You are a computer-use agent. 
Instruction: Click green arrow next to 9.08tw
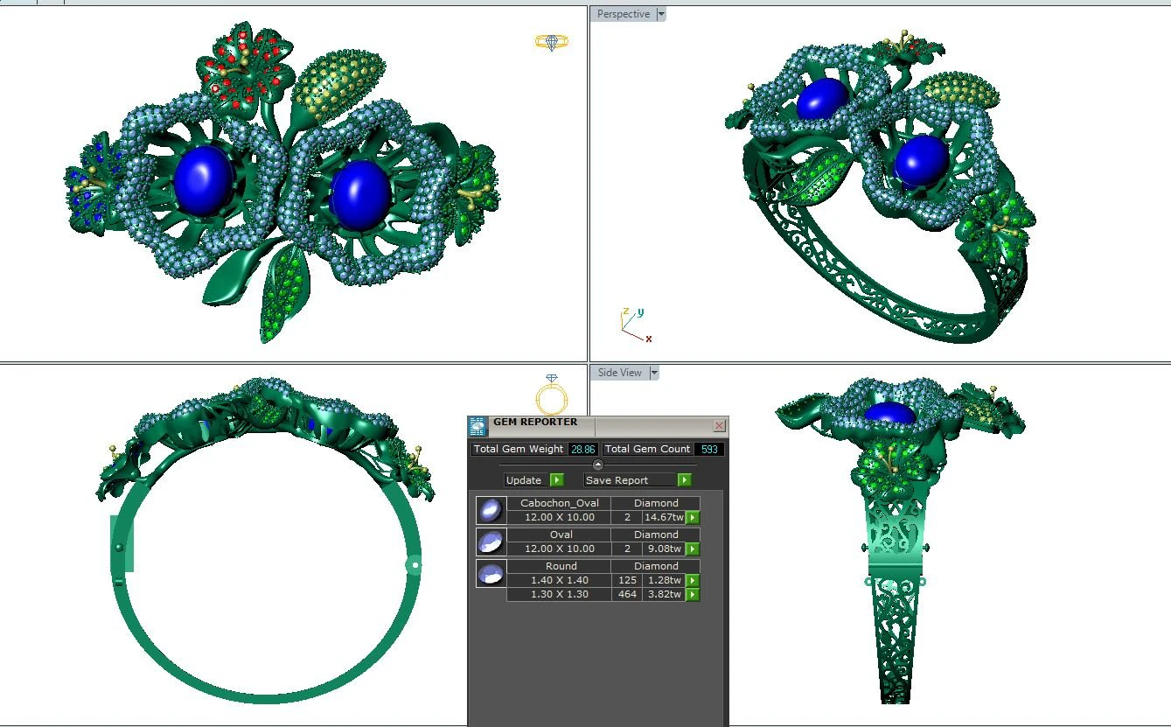(x=693, y=549)
